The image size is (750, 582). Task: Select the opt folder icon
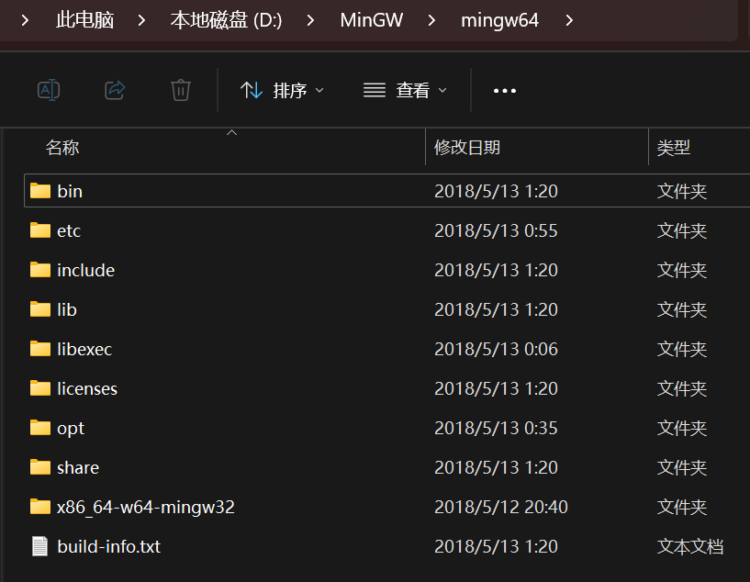(x=40, y=428)
